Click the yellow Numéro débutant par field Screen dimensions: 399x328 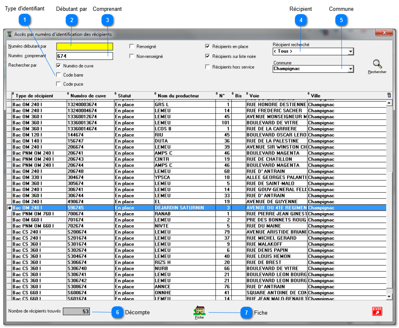click(84, 47)
